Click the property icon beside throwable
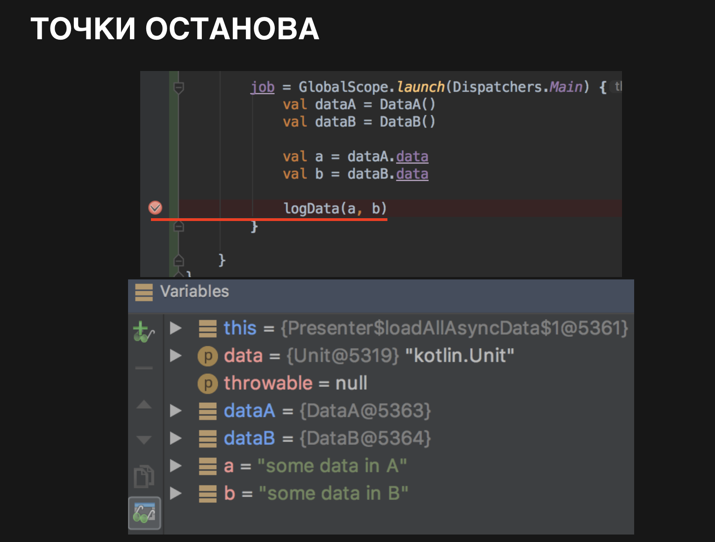715x542 pixels. coord(207,383)
